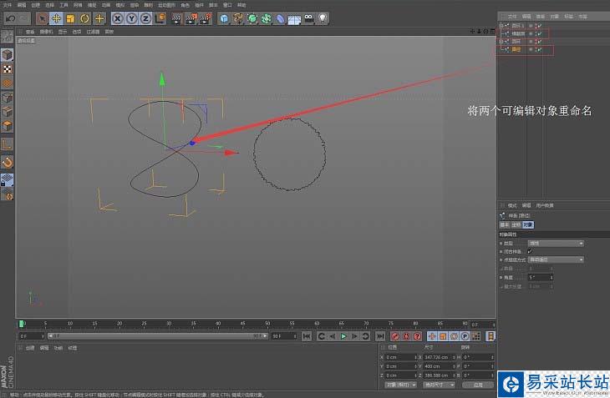
Task: Toggle the green check of the first object
Action: pyautogui.click(x=540, y=26)
